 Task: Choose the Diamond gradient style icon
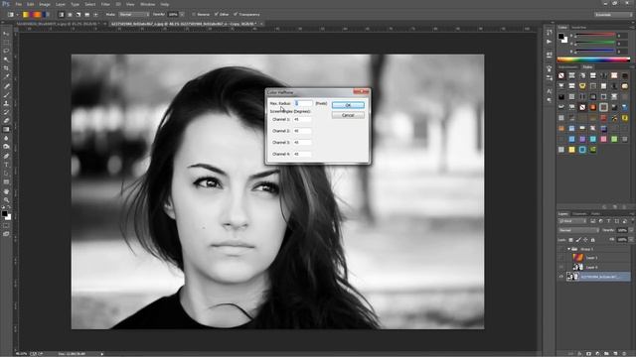pyautogui.click(x=95, y=15)
